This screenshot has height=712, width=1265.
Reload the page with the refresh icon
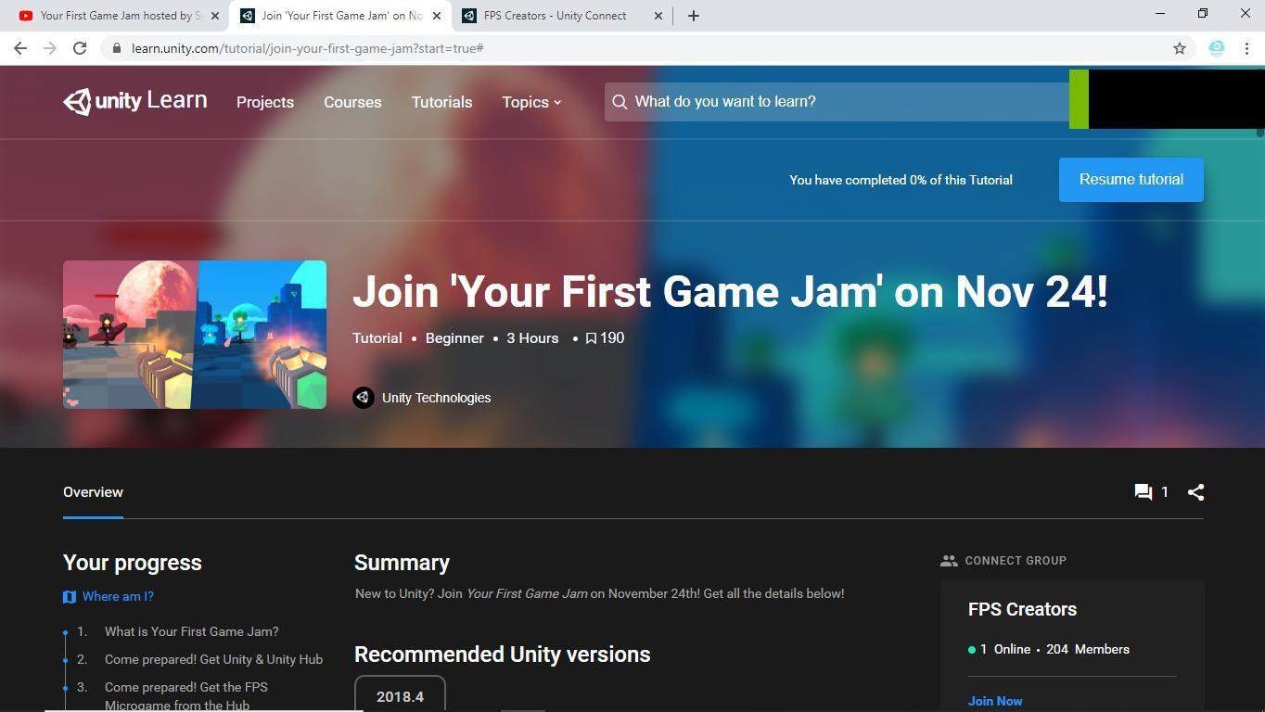pyautogui.click(x=80, y=48)
